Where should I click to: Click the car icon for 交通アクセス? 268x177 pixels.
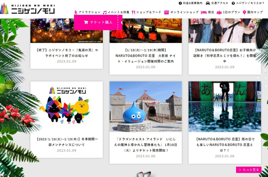[x=208, y=3]
